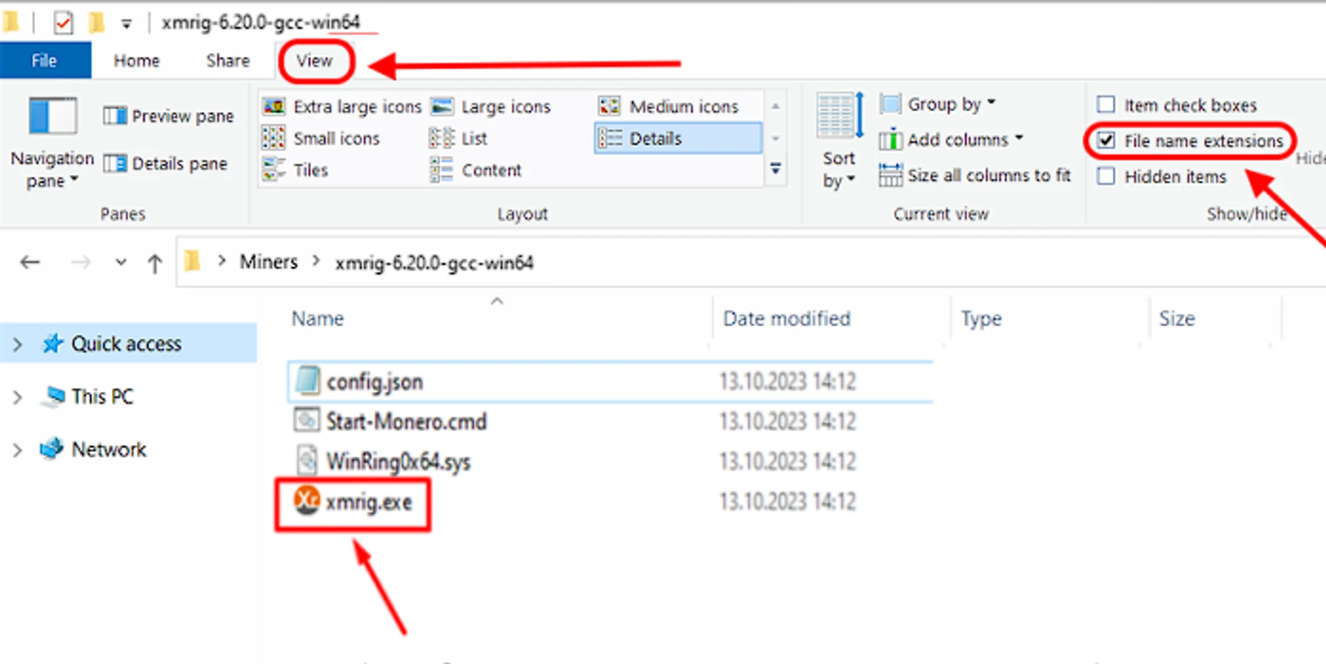Switch layout to Small icons
1326x664 pixels.
tap(322, 139)
